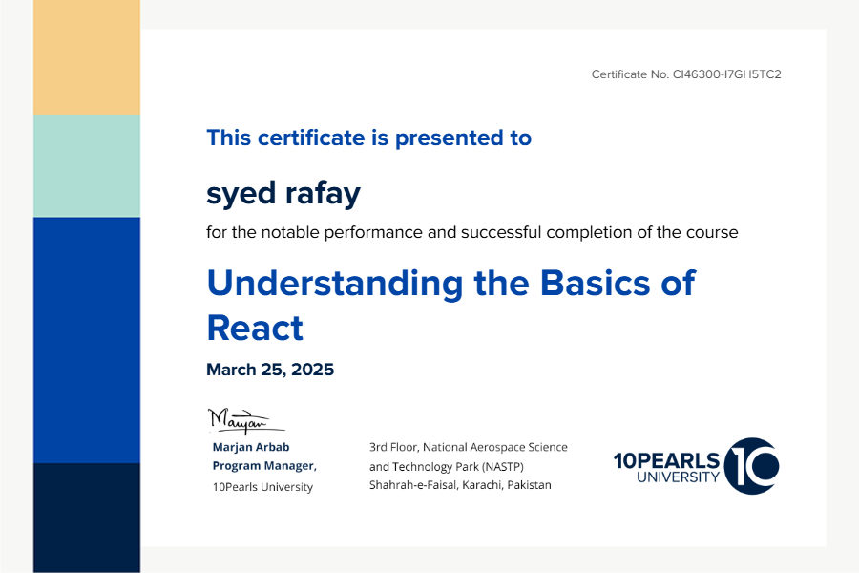Click the date March 25, 2025
Image resolution: width=859 pixels, height=573 pixels.
[270, 370]
